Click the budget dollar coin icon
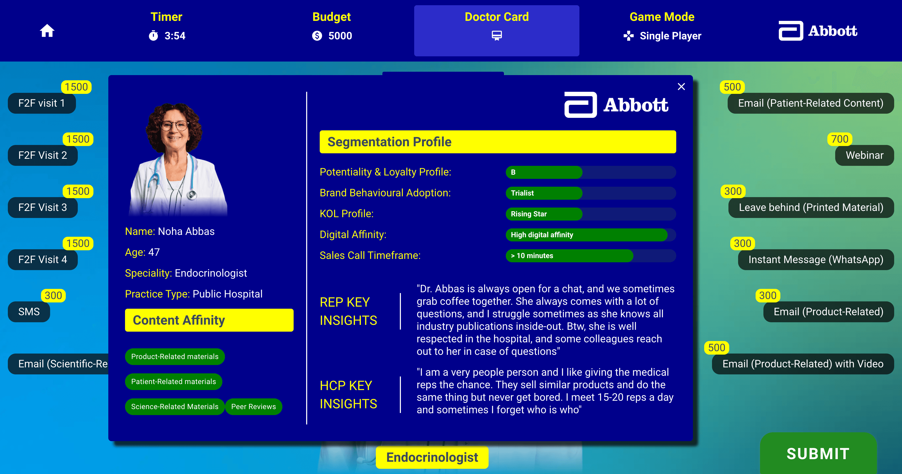Screen dimensions: 902x474 pyautogui.click(x=317, y=36)
